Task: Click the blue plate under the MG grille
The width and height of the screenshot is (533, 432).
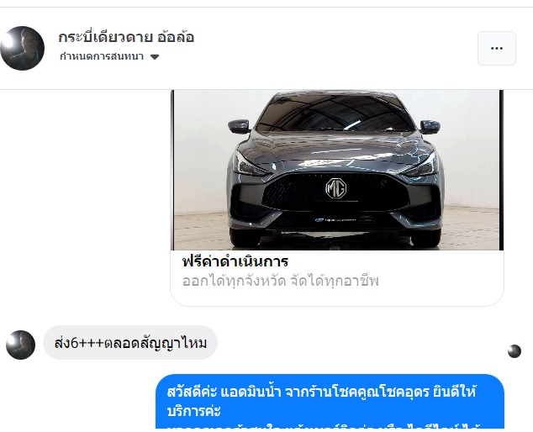Action: [x=335, y=220]
